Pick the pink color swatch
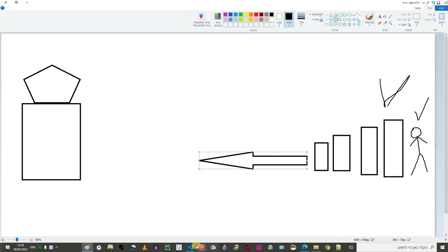Viewport: 448px width, 252px height. pyautogui.click(x=256, y=20)
